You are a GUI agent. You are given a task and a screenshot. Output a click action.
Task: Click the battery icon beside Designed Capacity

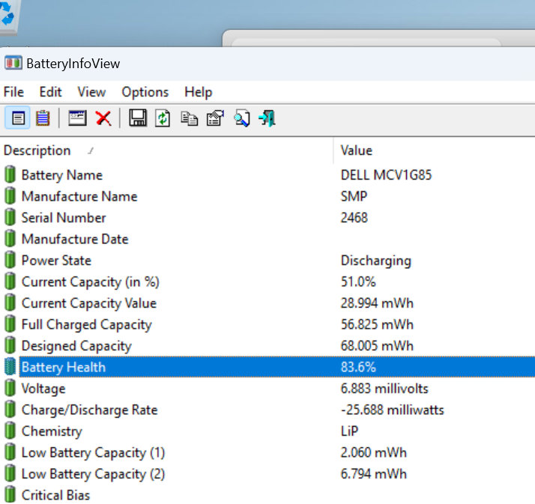[10, 345]
